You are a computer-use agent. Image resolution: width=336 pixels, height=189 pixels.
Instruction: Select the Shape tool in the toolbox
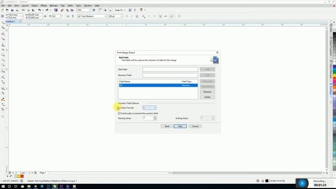[3, 28]
